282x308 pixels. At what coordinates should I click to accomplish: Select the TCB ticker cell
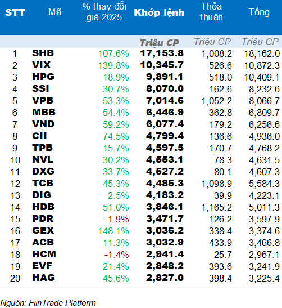[43, 183]
